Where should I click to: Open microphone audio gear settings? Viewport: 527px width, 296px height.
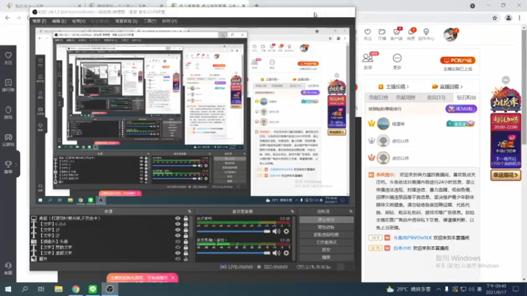click(286, 253)
